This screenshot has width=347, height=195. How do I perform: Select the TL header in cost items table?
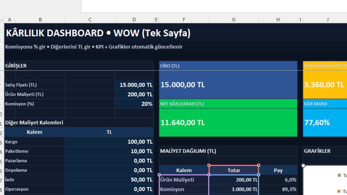coord(110,132)
